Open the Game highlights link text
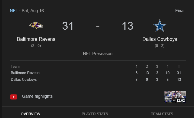The image size is (194, 118). point(37,96)
